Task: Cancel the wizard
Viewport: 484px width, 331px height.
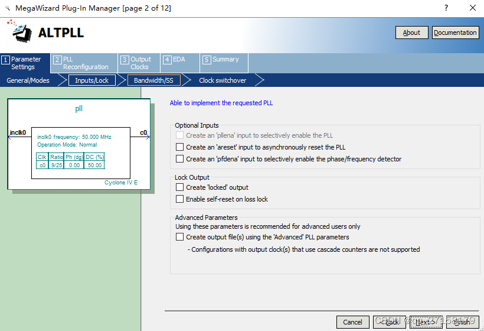Action: pyautogui.click(x=353, y=322)
